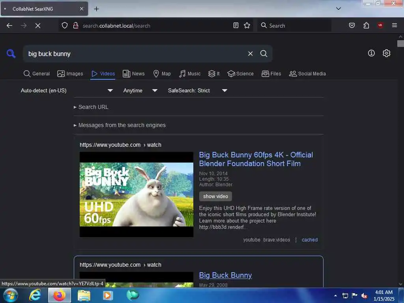This screenshot has height=303, width=404.
Task: Show hidden tray icons arrow
Action: [x=335, y=296]
